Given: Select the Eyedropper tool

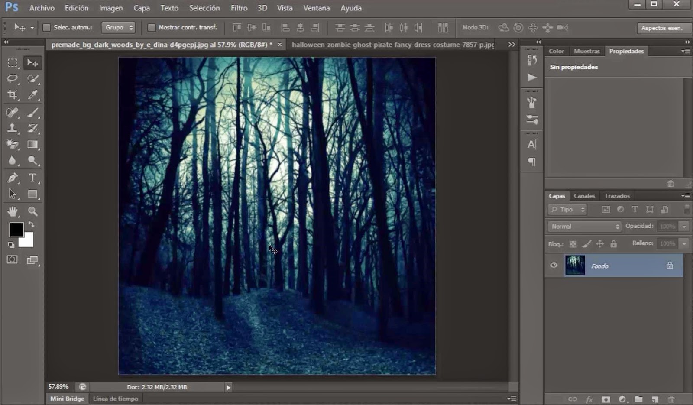Looking at the screenshot, I should pos(32,95).
